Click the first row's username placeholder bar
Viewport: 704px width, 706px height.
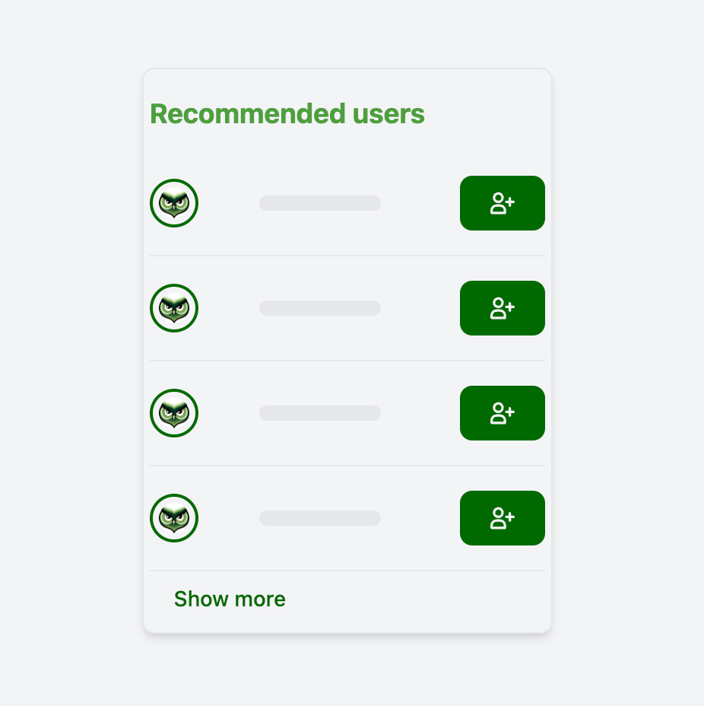coord(320,203)
